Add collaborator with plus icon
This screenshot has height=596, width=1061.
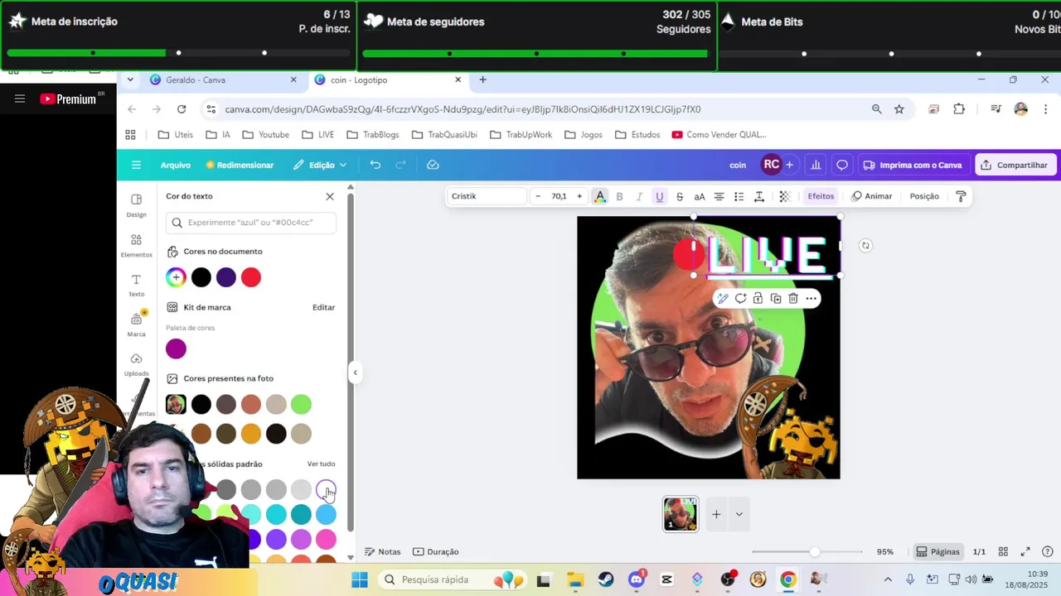(789, 165)
